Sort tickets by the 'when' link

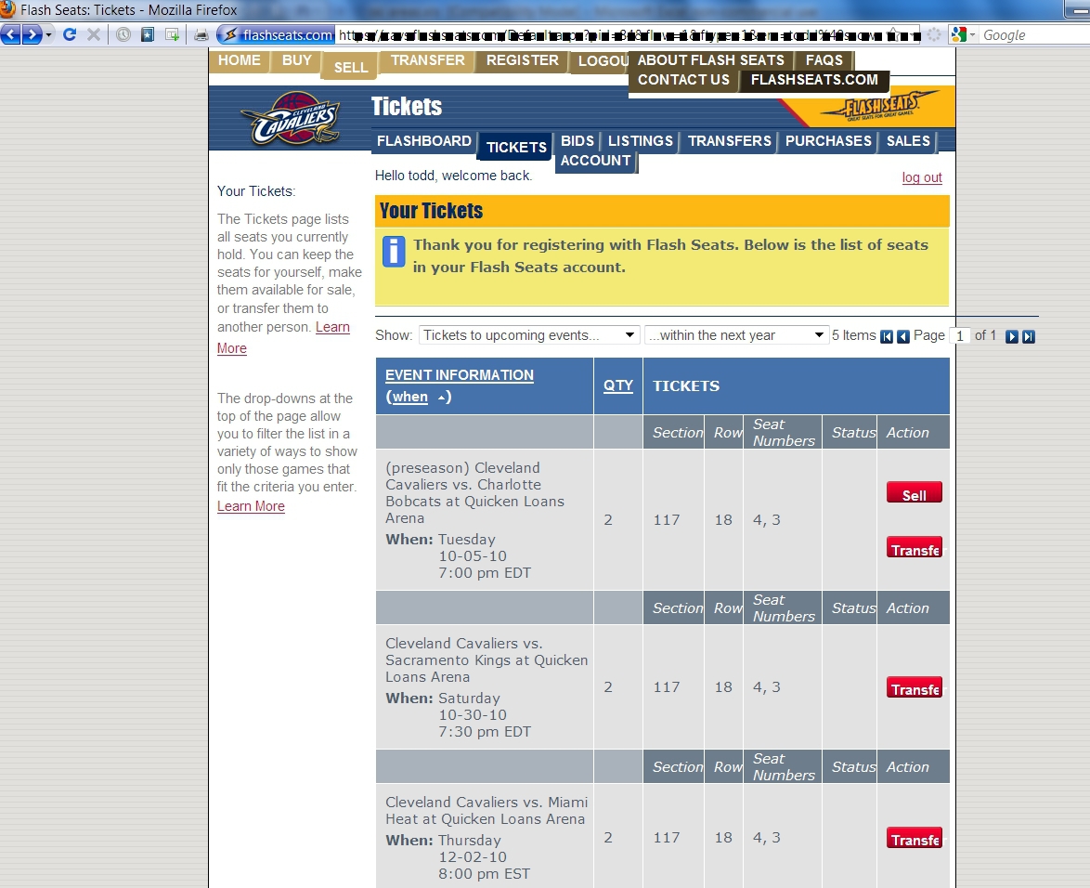click(x=409, y=397)
